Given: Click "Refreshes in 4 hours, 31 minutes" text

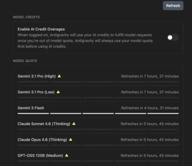Looking at the screenshot, I should click(150, 108).
